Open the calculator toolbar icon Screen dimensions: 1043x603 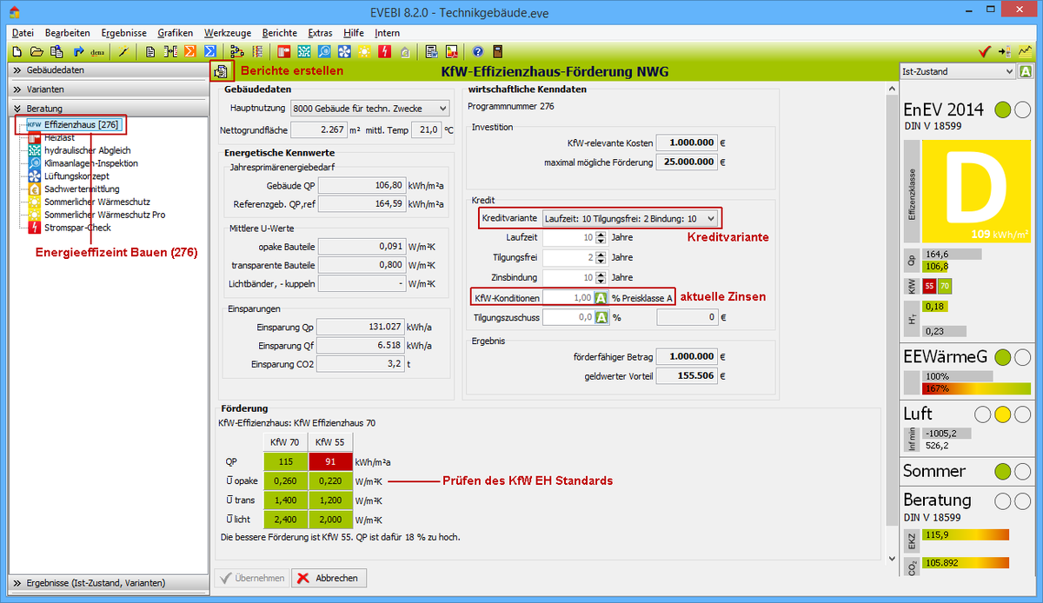(x=498, y=51)
